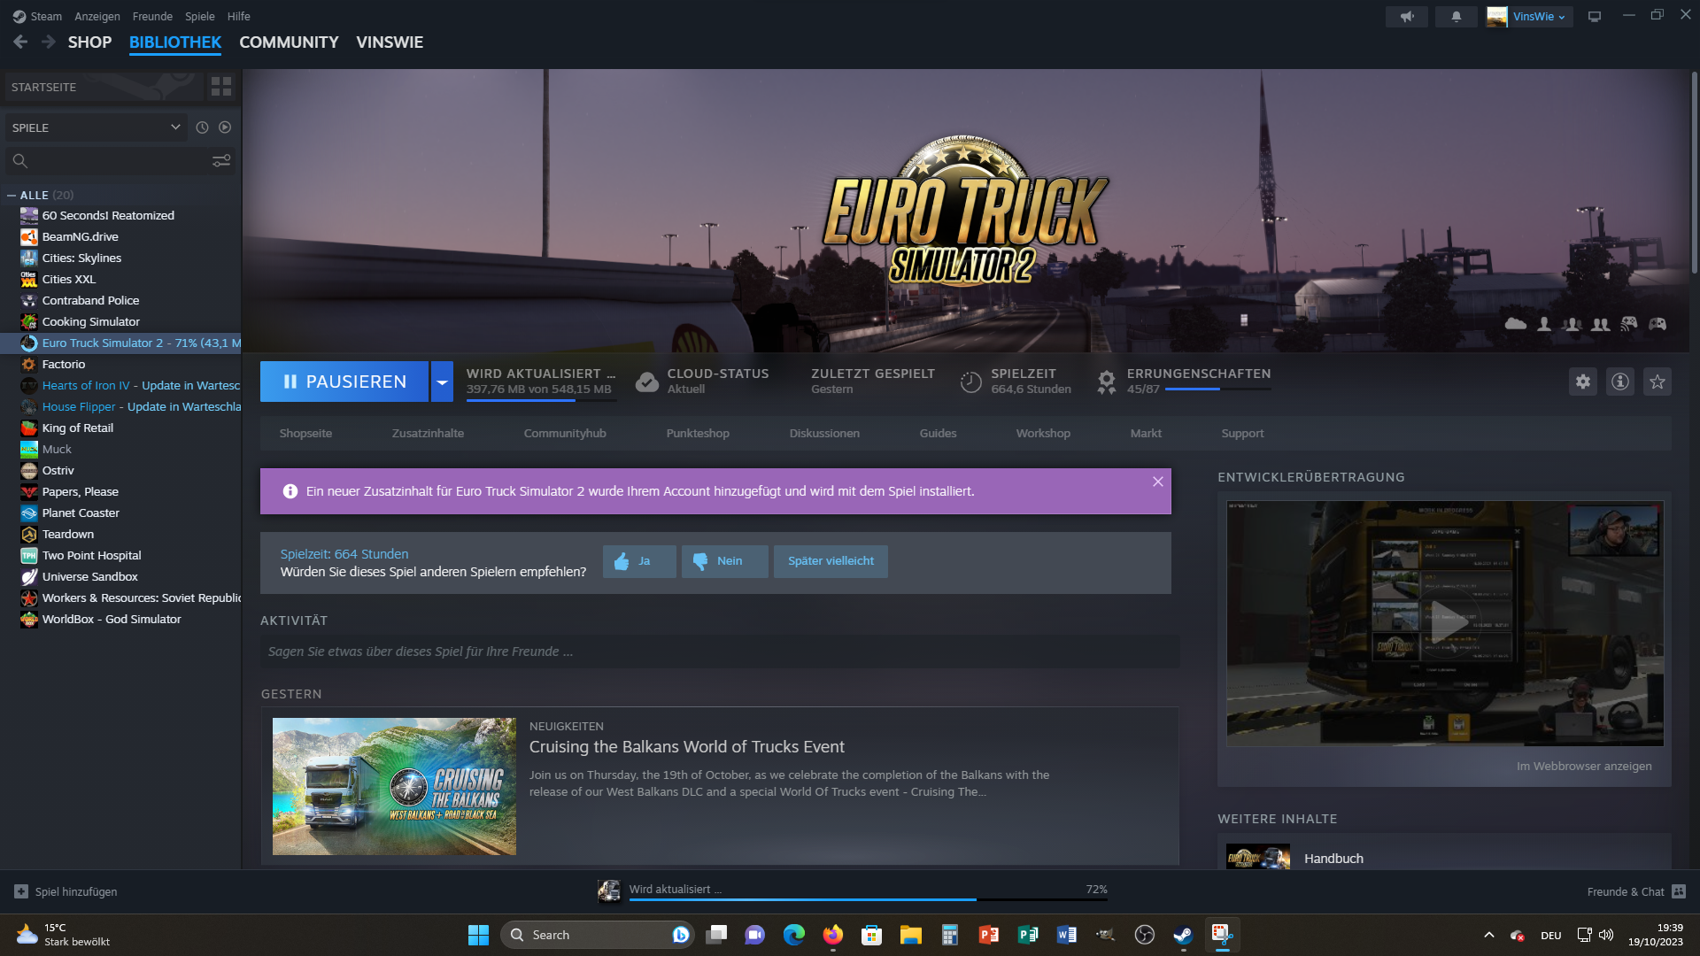The height and width of the screenshot is (956, 1700).
Task: Add game to favorites star icon
Action: pyautogui.click(x=1657, y=382)
